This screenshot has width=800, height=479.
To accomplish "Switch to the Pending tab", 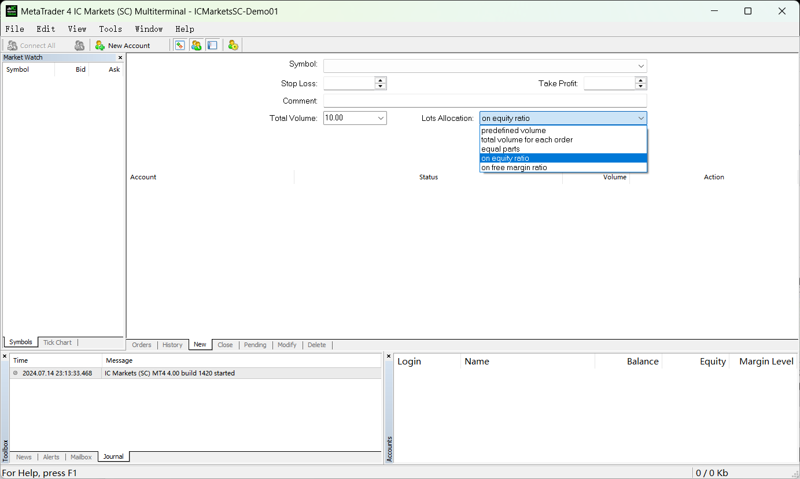I will [255, 345].
